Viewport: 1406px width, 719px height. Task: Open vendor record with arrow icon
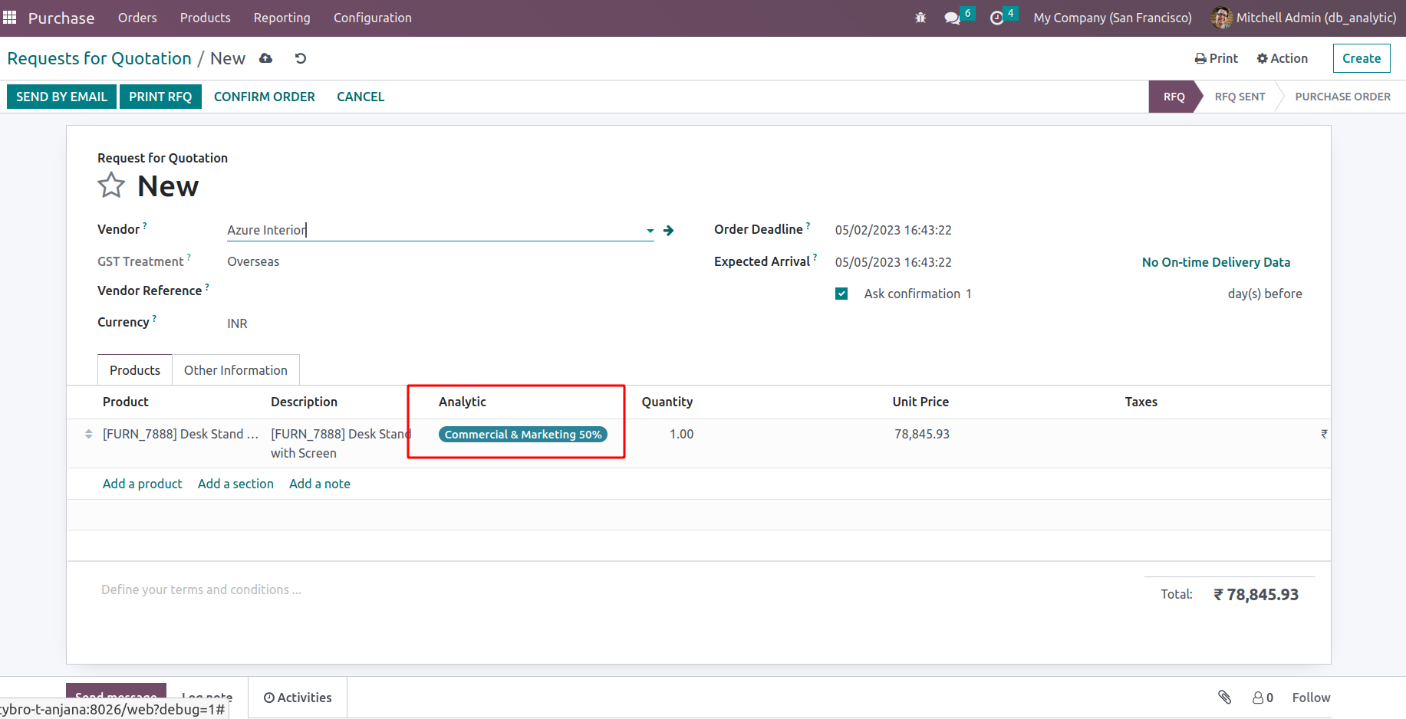pos(669,230)
